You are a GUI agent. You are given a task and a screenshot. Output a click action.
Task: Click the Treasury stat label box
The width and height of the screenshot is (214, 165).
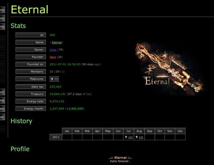(31, 94)
